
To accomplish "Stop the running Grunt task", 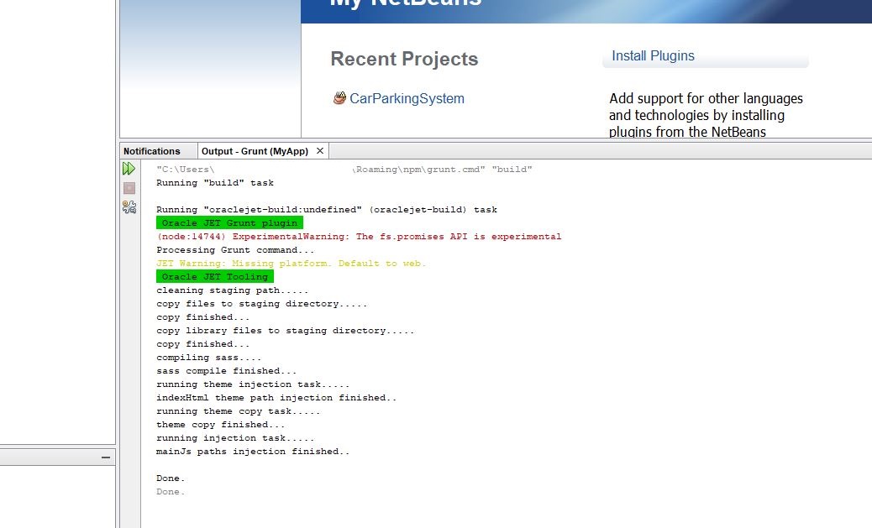I will (129, 188).
